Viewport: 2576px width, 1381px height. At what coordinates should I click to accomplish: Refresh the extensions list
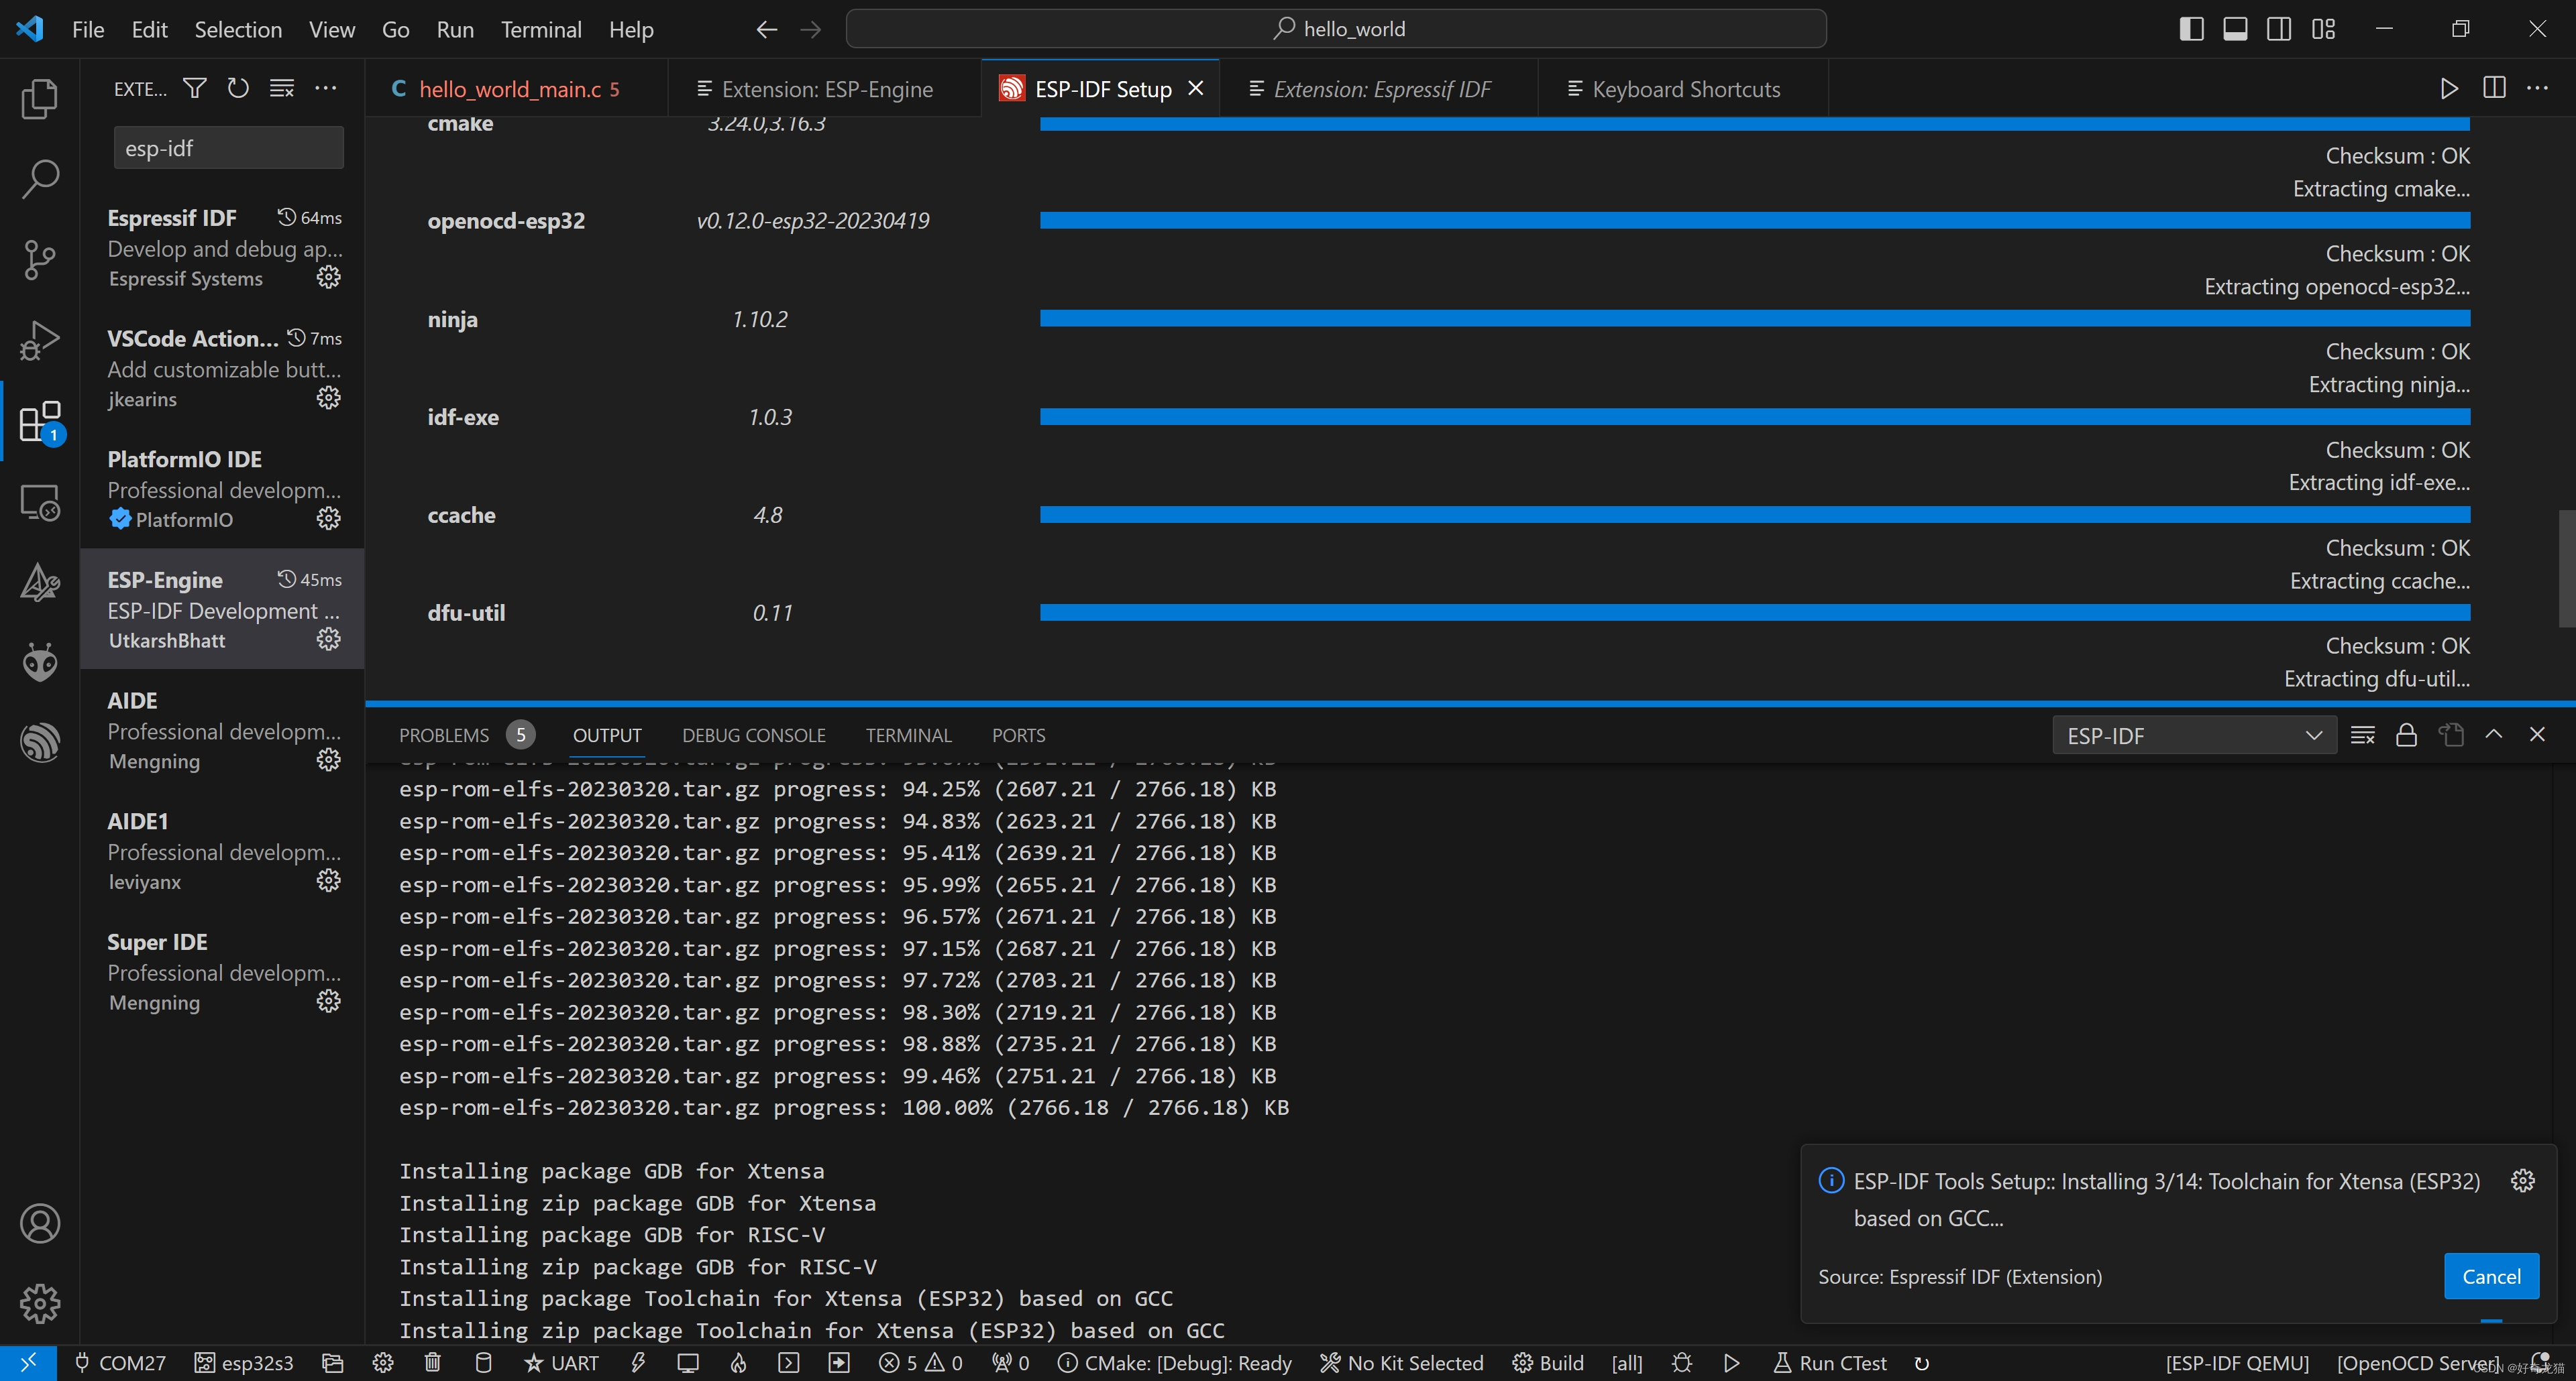click(x=238, y=89)
